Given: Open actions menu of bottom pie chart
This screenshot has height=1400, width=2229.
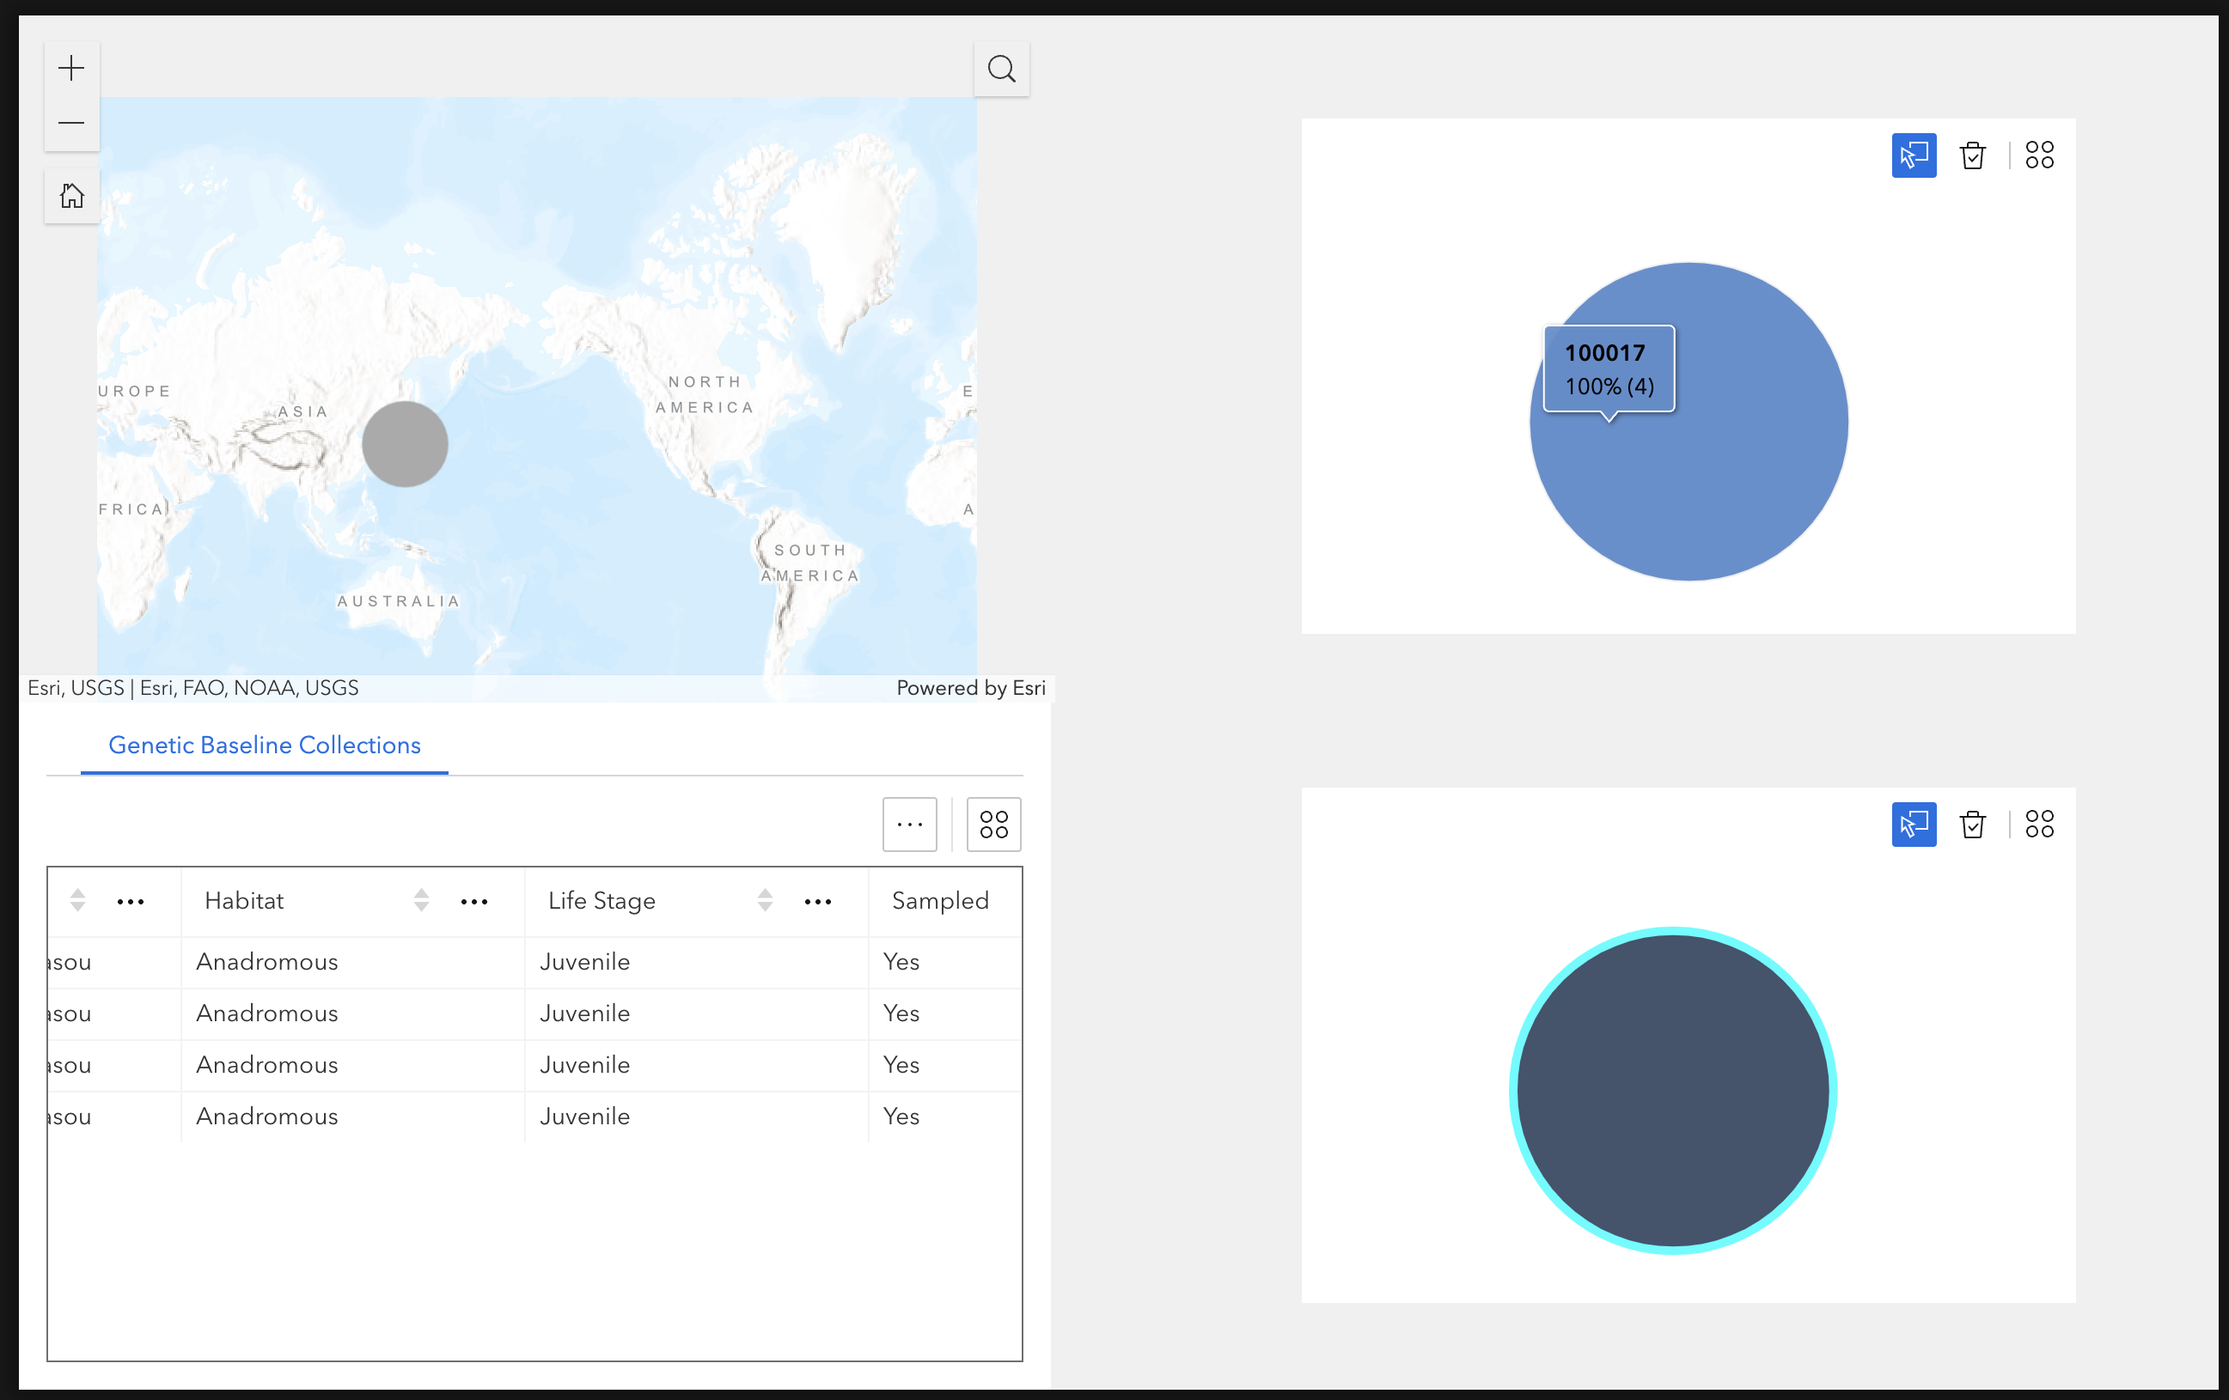Looking at the screenshot, I should pos(2038,825).
